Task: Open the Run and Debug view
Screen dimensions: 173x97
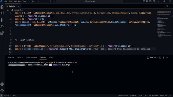Action: 2,27
